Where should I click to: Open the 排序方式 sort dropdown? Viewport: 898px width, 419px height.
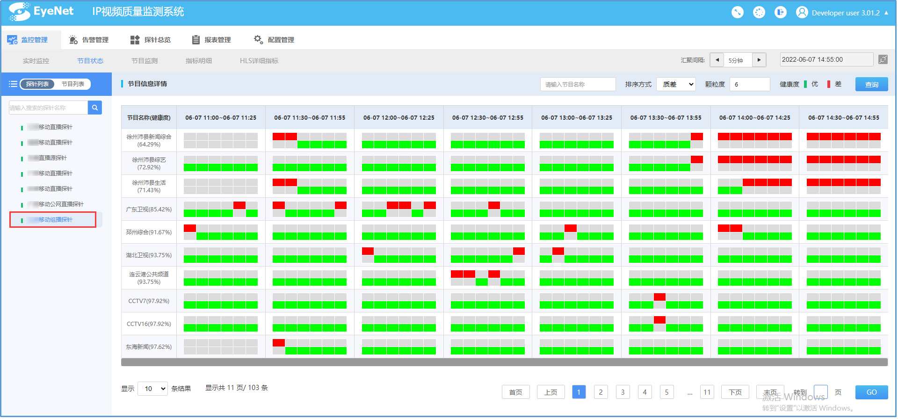pyautogui.click(x=676, y=84)
